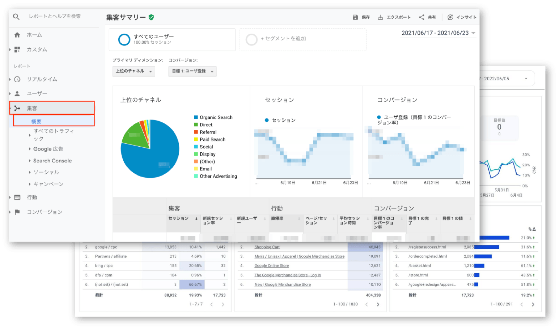559x330 pixels.
Task: Click the 集客 acquisition arrows icon
Action: tap(17, 108)
